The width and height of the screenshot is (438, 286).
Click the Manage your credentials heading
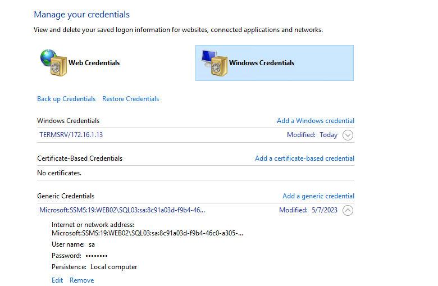(x=81, y=15)
